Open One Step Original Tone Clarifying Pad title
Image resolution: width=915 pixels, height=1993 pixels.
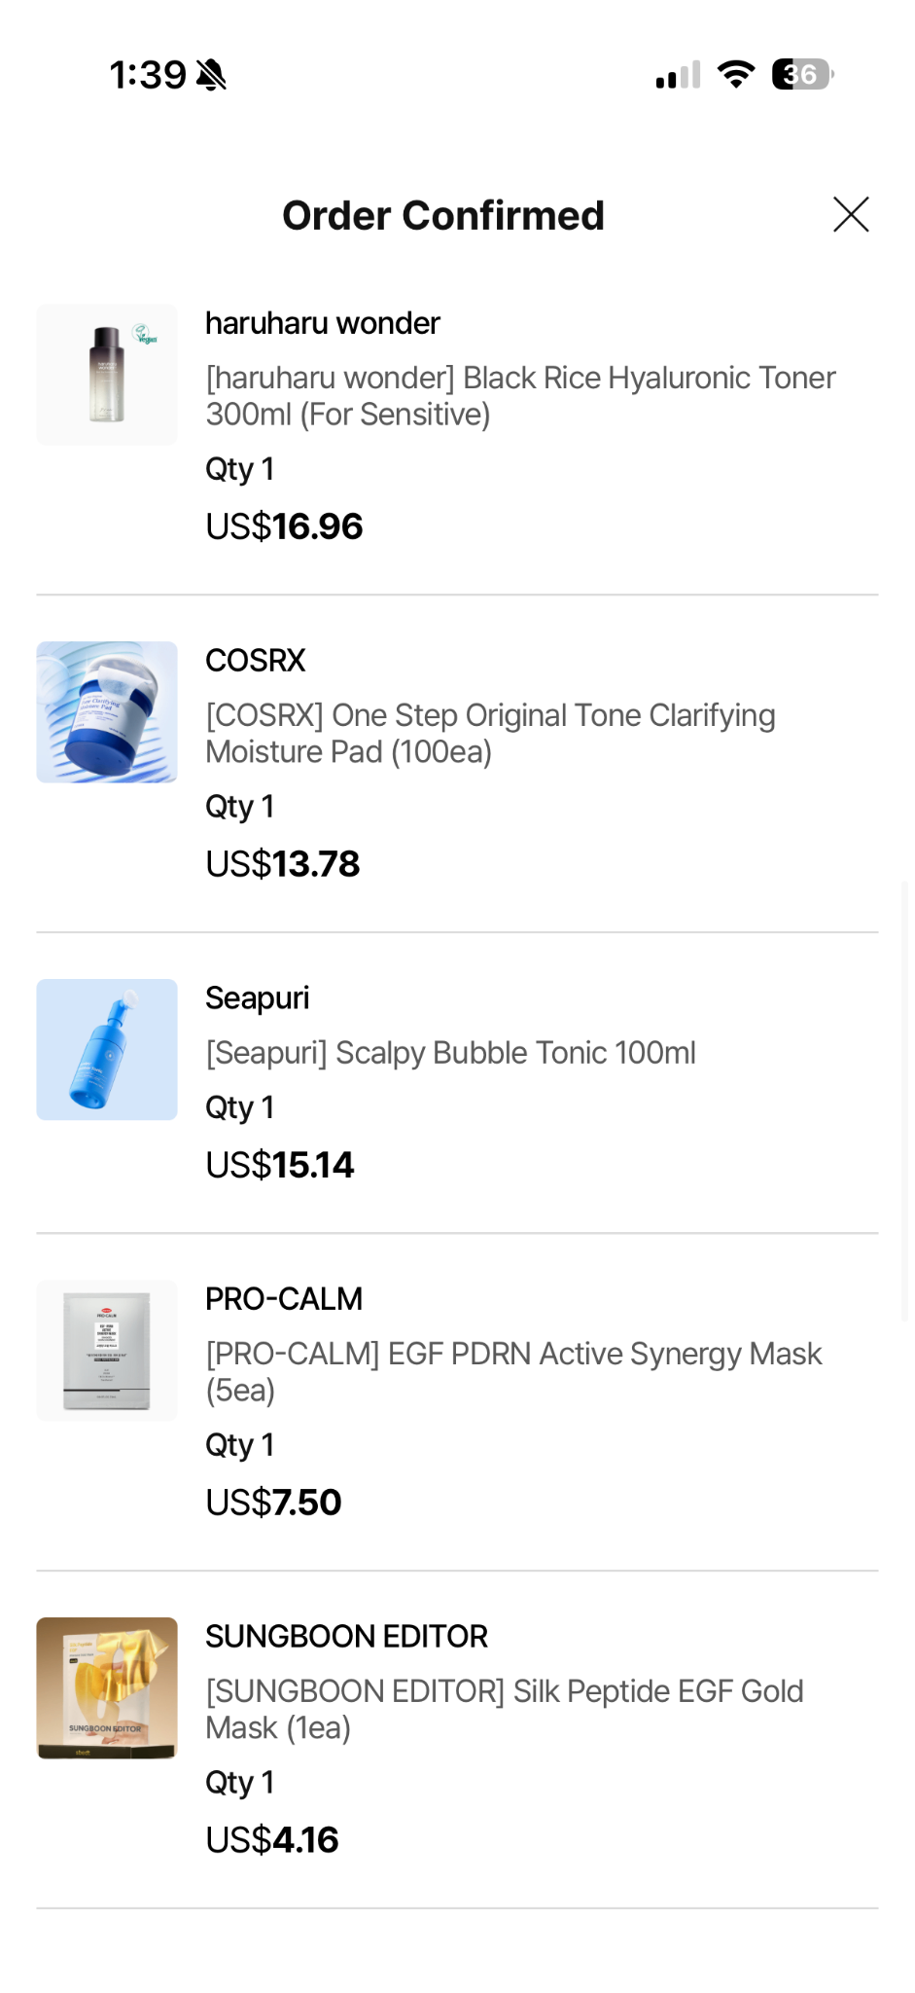click(x=490, y=734)
